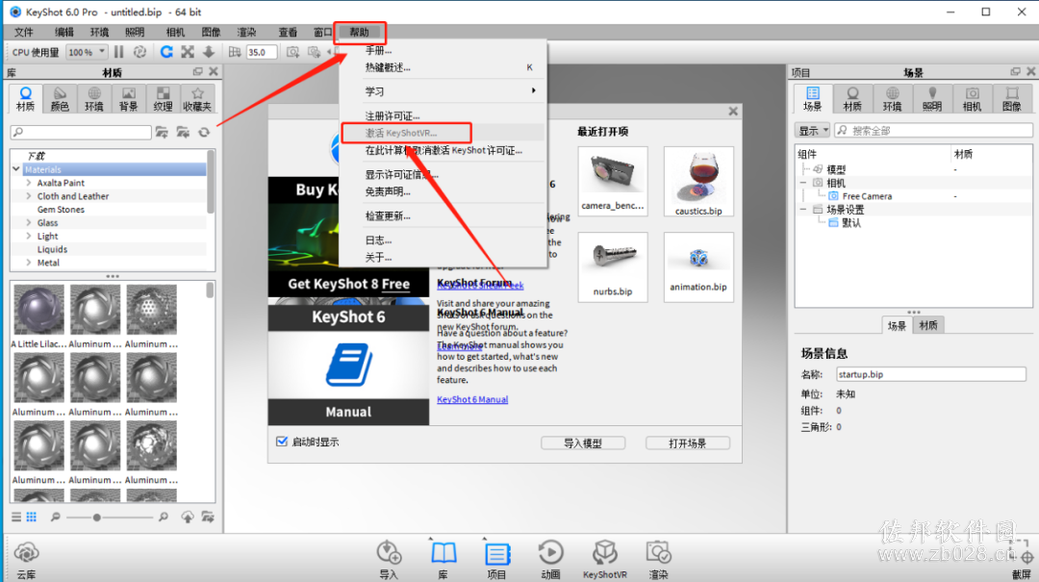Click the library refresh icon
Screen dimensions: 1039x582
(204, 133)
